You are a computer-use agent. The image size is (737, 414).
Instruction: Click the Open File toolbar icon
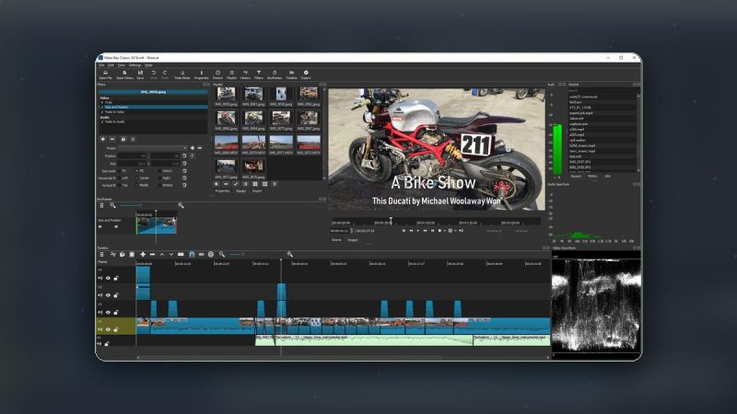[x=105, y=75]
